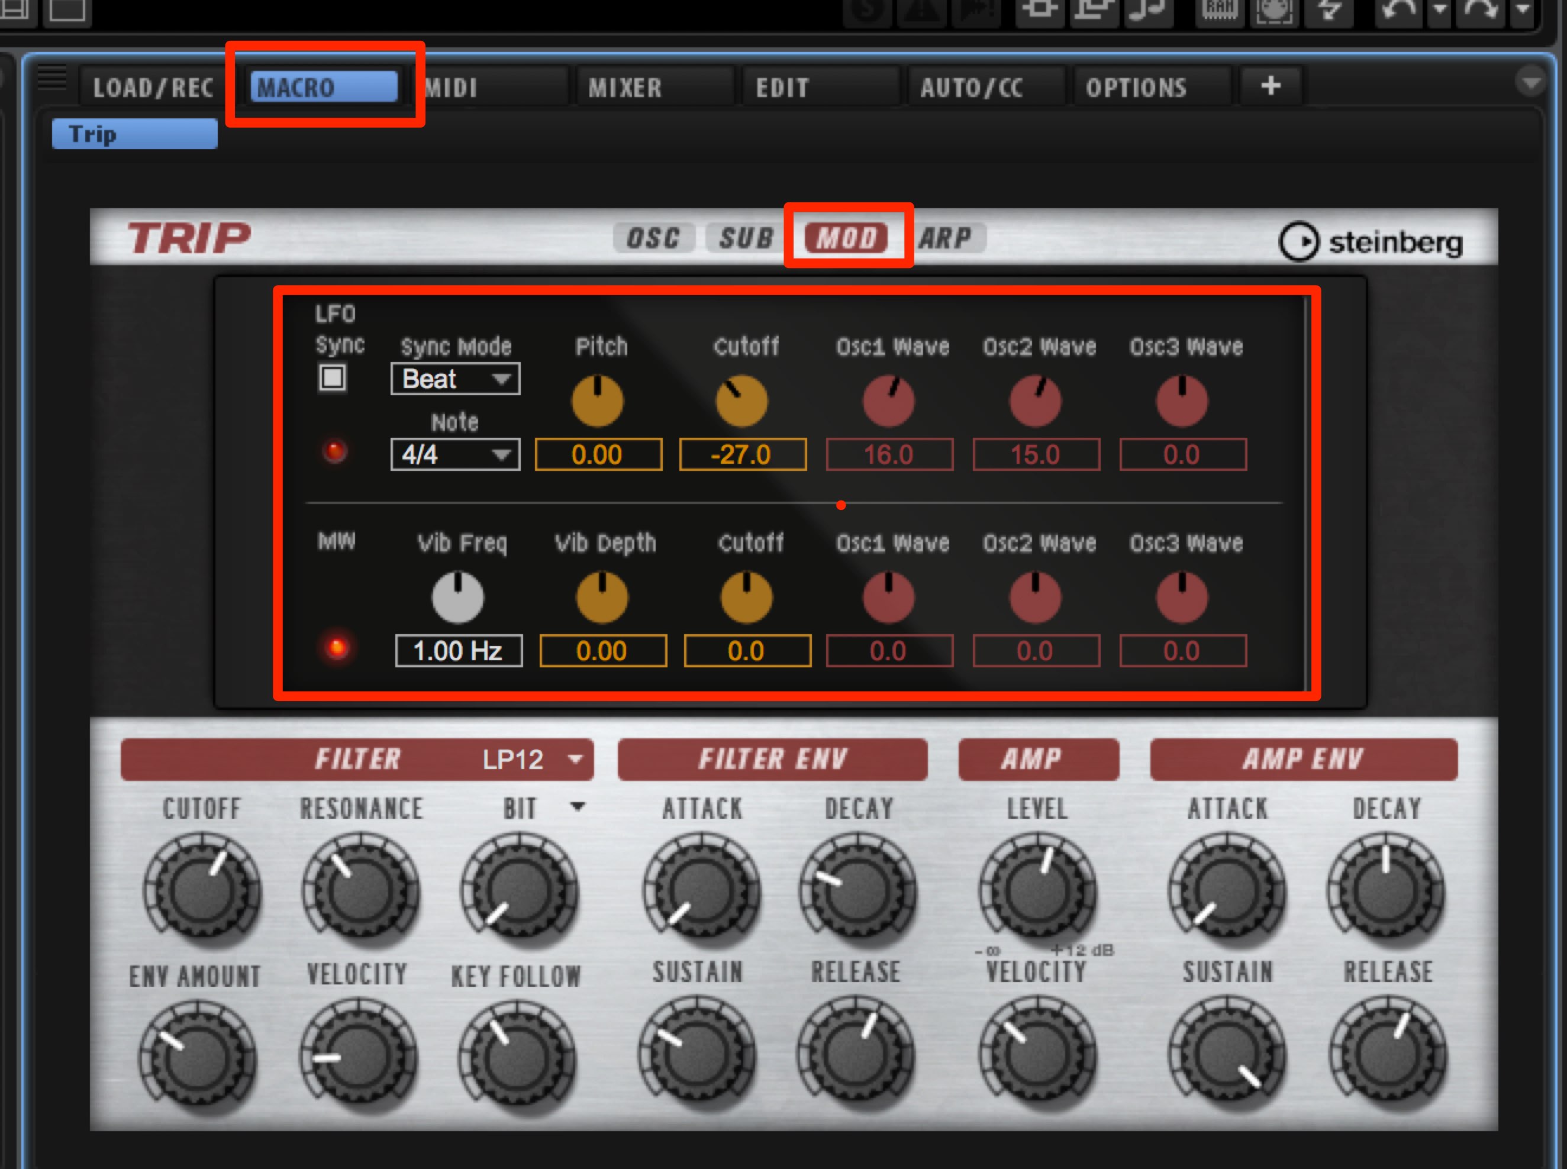Click the LFO Cutoff knob
1567x1169 pixels.
[741, 401]
